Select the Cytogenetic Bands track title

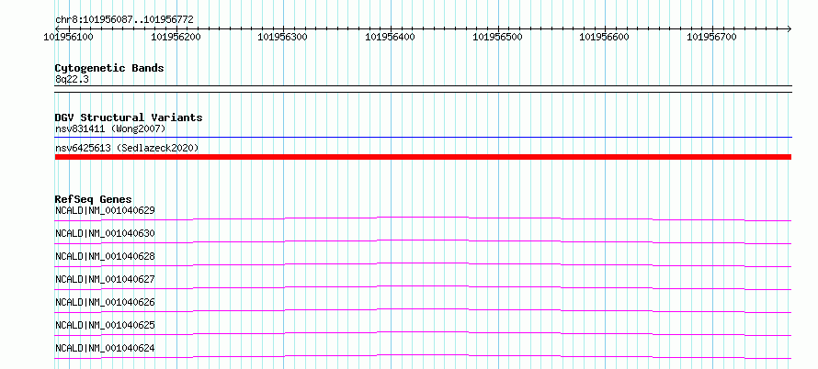click(109, 68)
